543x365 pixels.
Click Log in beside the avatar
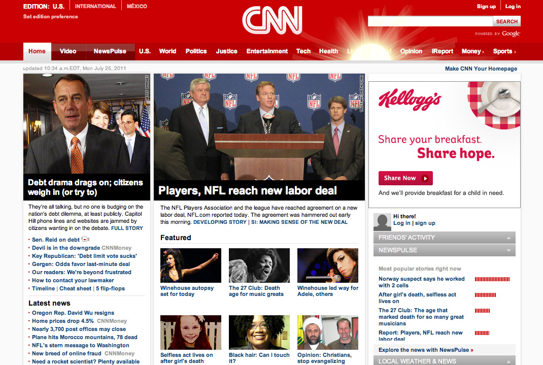point(402,223)
